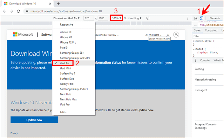Open the Console drawer tab
Viewport: 224px width, 138px height.
pyautogui.click(x=205, y=60)
